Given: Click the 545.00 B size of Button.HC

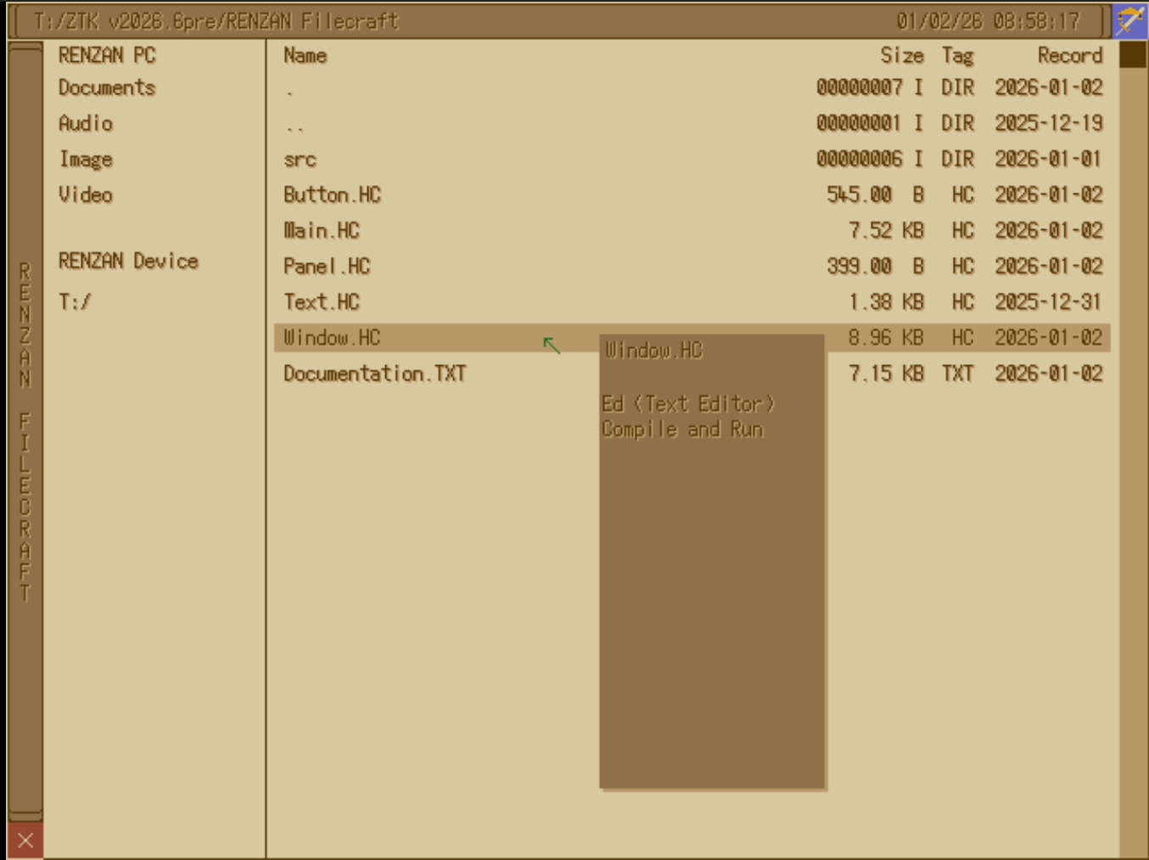Looking at the screenshot, I should [876, 194].
